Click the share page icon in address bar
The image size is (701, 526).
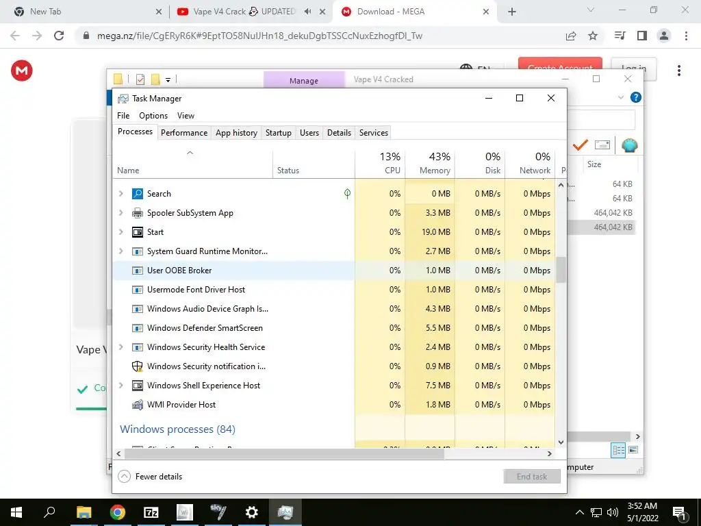[571, 36]
